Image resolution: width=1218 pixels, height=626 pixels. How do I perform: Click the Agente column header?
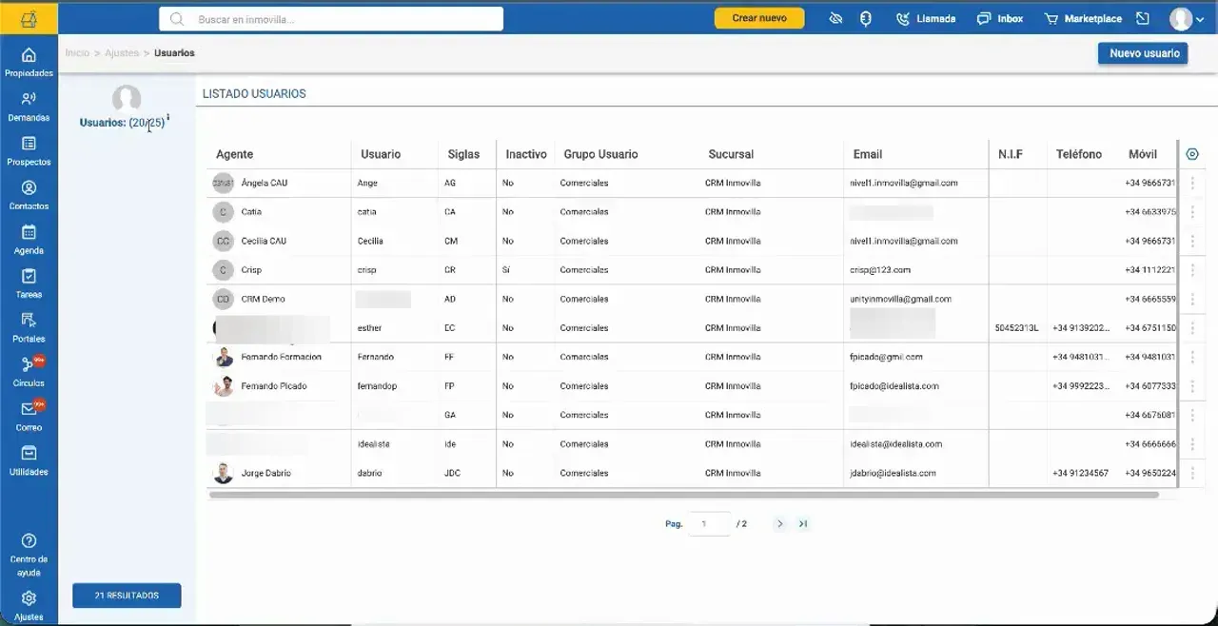234,154
